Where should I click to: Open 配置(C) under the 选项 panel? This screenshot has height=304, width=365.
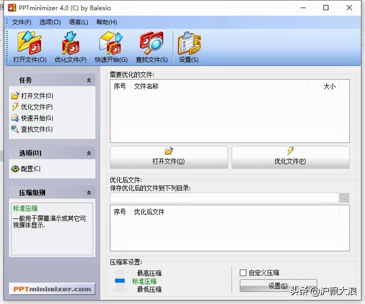point(30,169)
